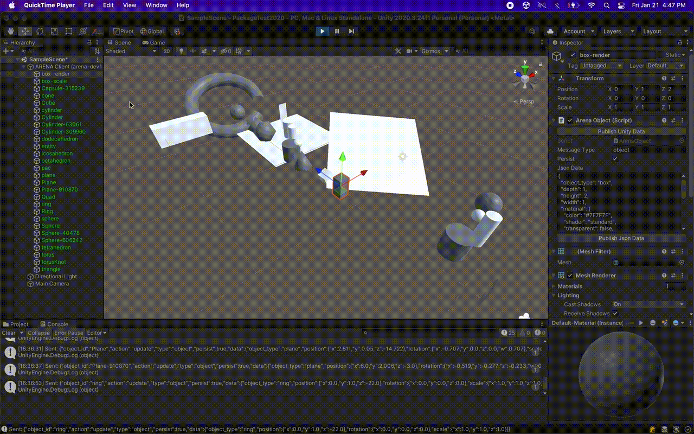Pause the editor playback
This screenshot has height=434, width=694.
[337, 31]
